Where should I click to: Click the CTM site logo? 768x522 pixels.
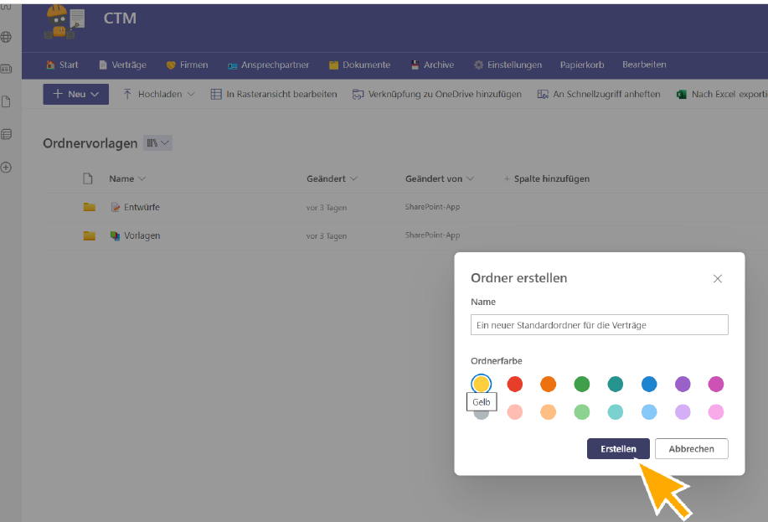pyautogui.click(x=64, y=22)
